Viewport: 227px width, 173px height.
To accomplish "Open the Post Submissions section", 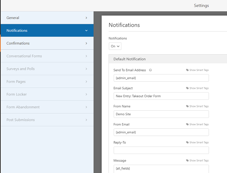I will point(47,120).
